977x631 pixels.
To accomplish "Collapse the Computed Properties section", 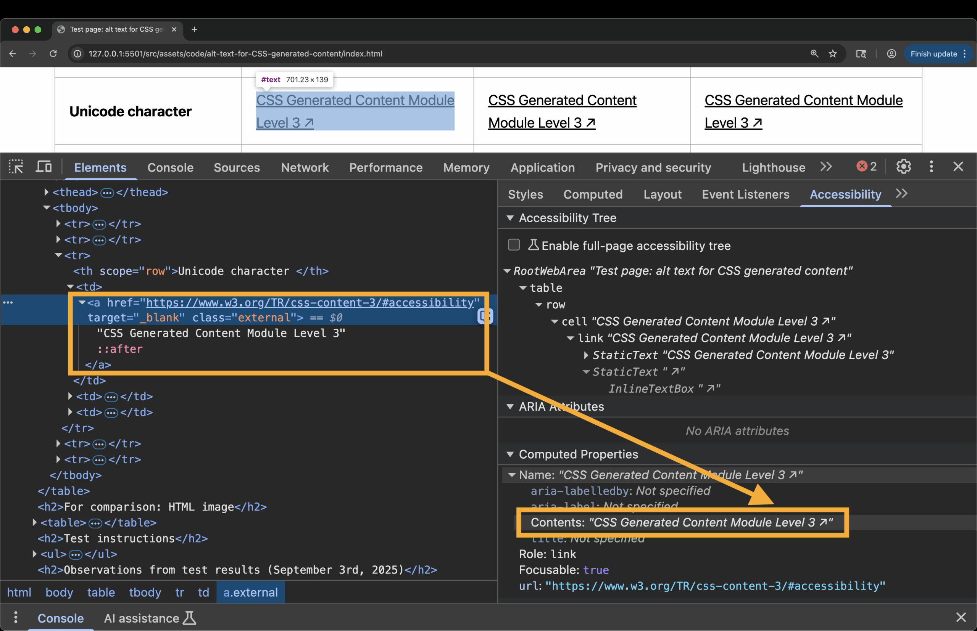I will [510, 454].
